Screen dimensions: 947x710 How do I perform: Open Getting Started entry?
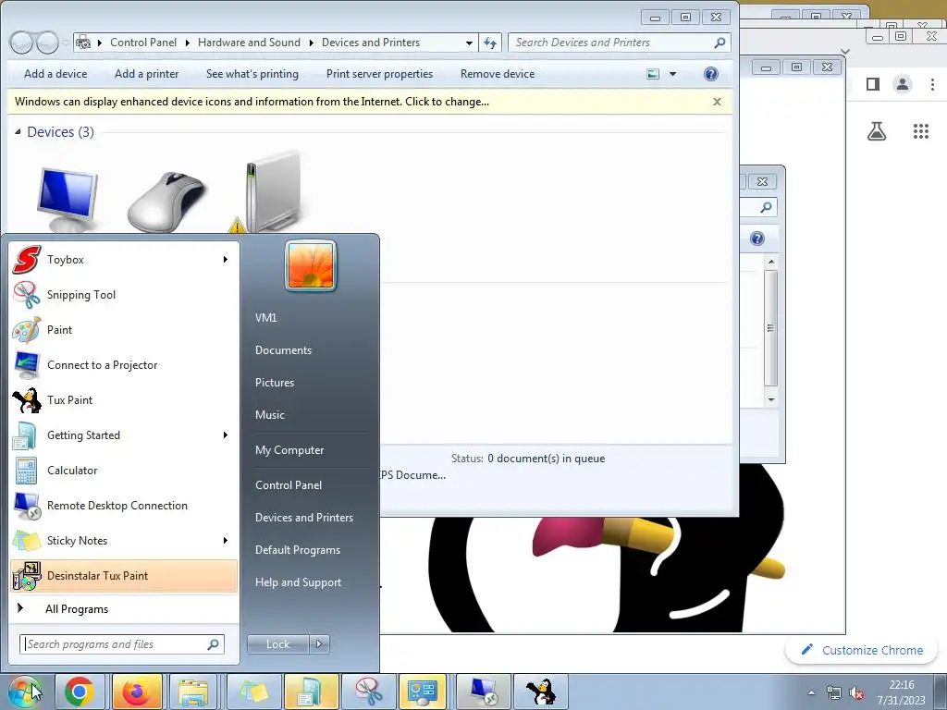pyautogui.click(x=124, y=435)
